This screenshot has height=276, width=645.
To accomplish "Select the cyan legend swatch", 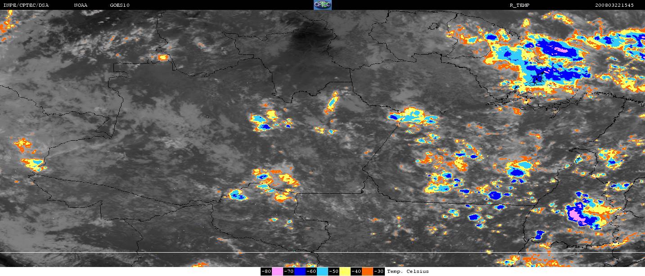I will click(323, 272).
